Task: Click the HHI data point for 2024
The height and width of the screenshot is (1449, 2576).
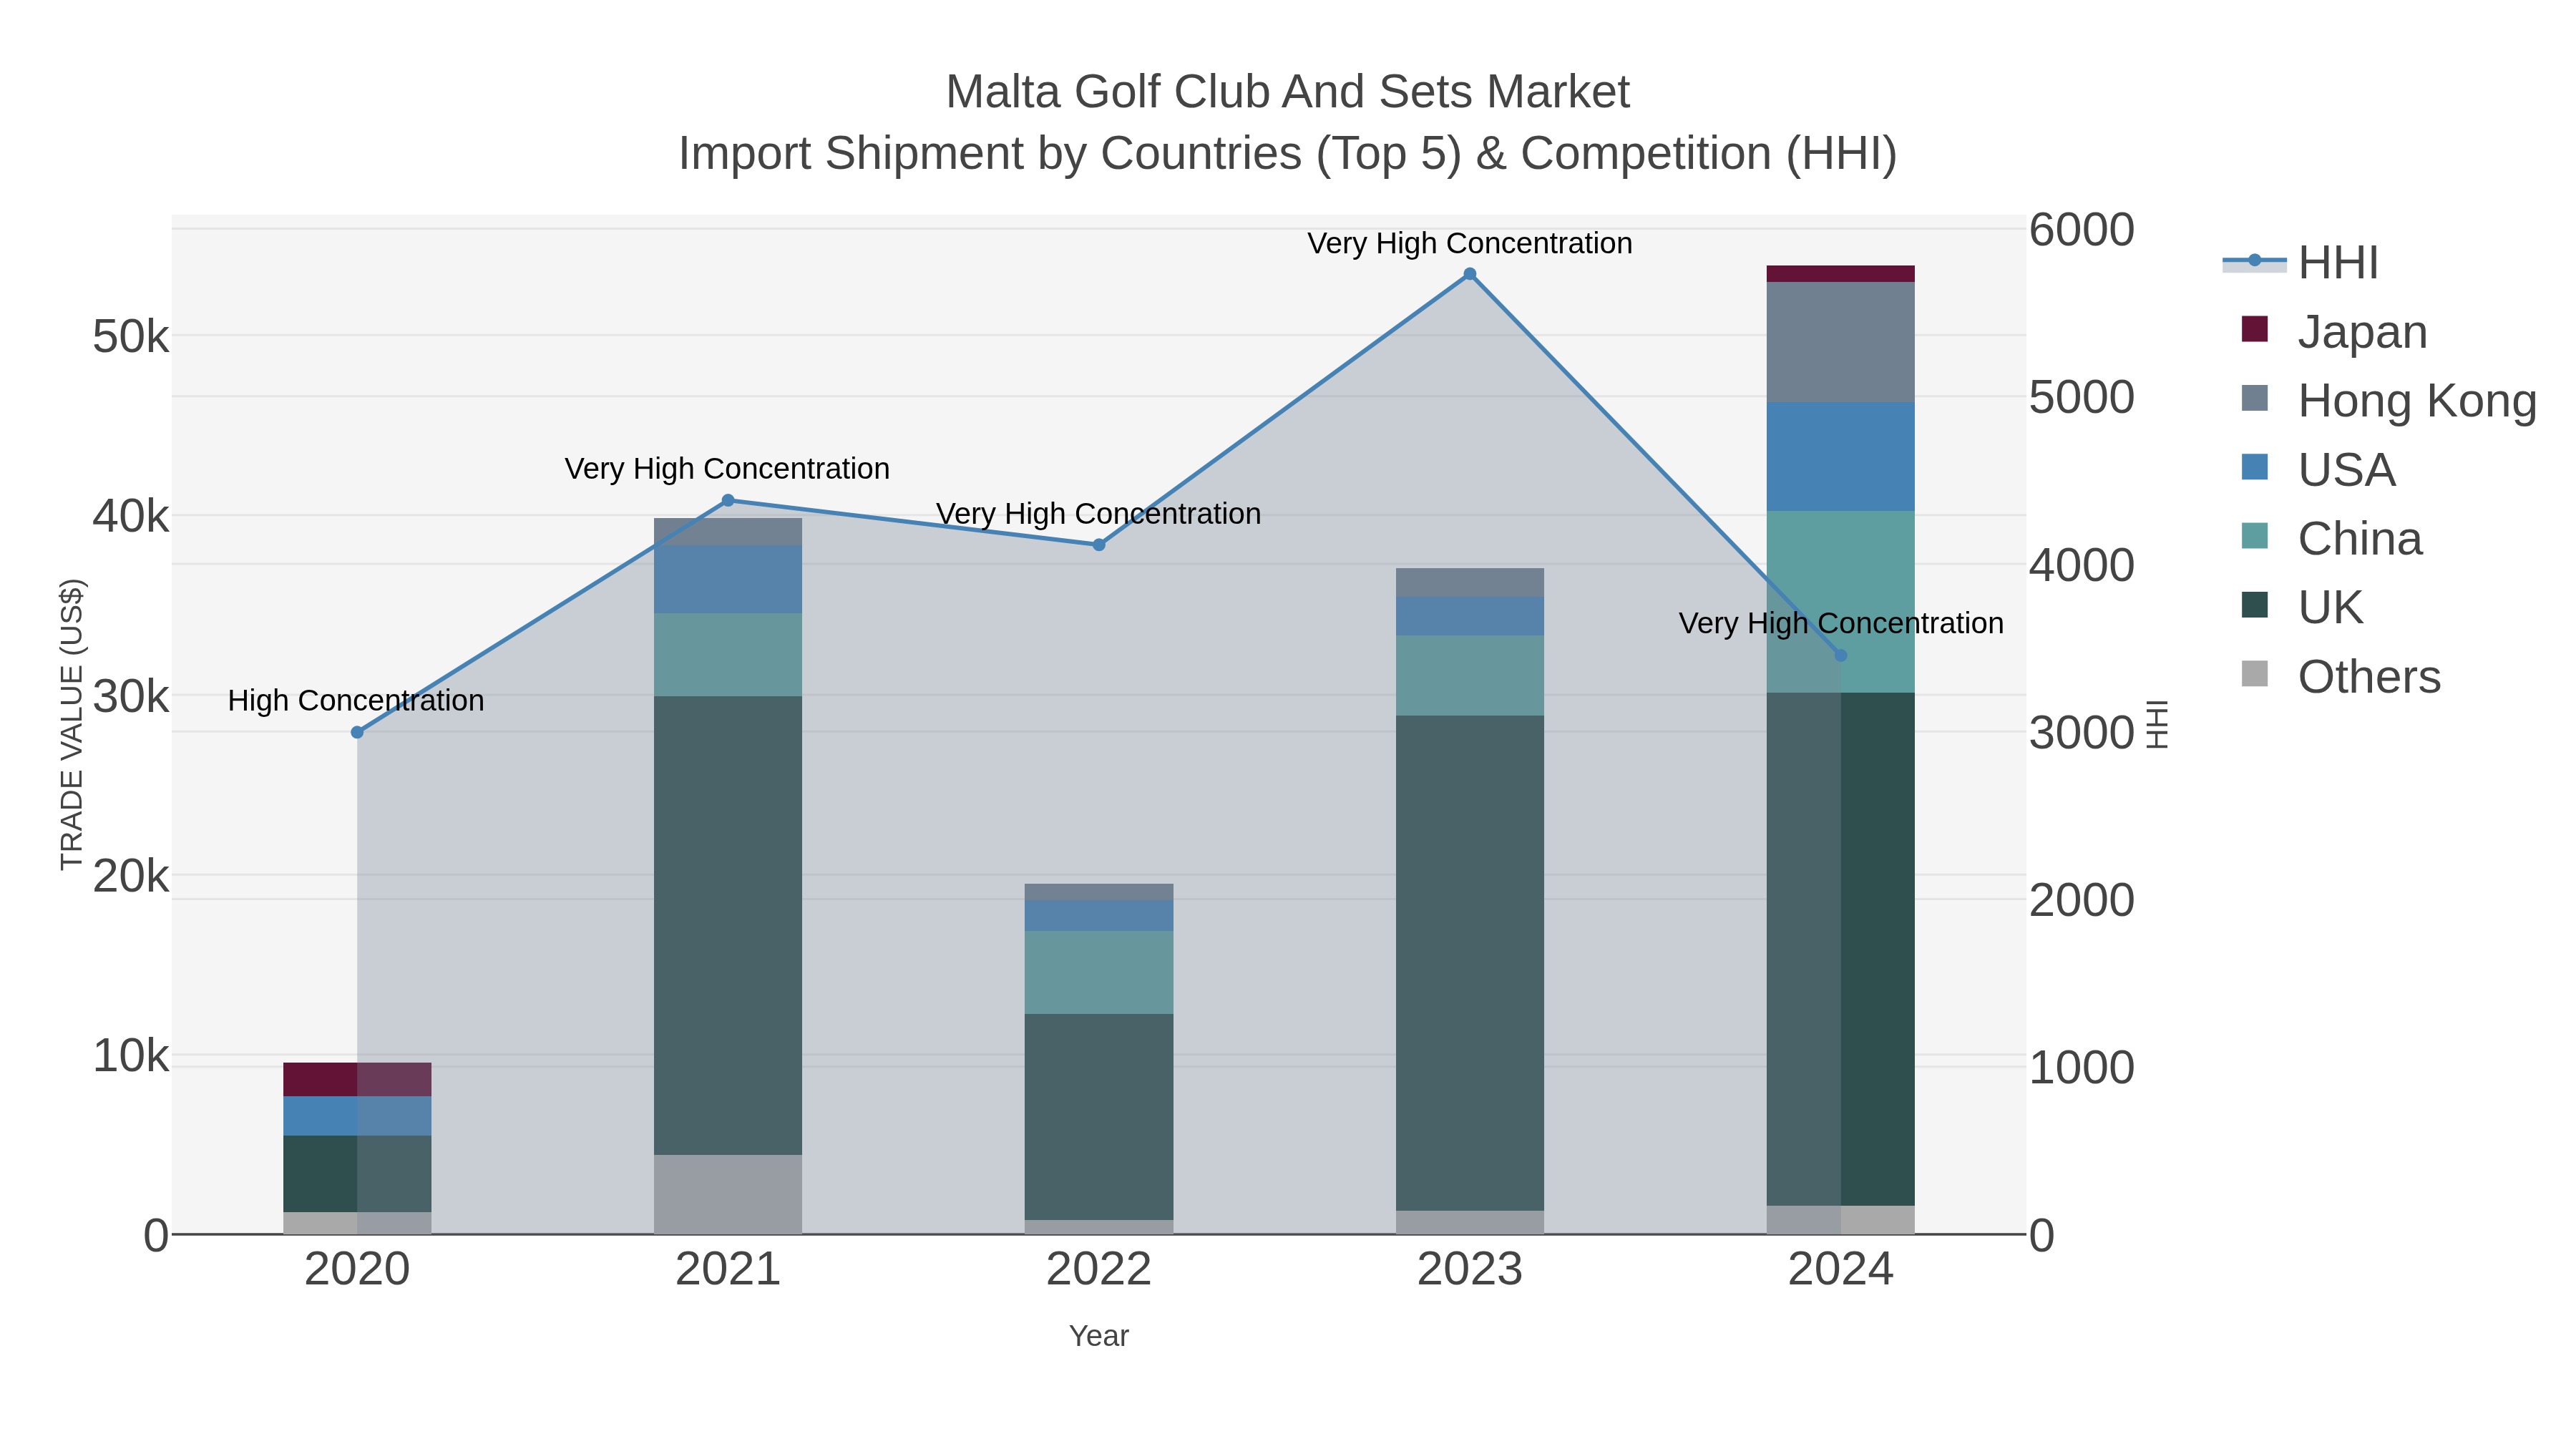Action: [1841, 656]
